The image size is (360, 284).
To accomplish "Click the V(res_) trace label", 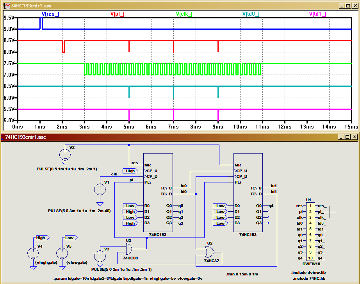I will (50, 14).
